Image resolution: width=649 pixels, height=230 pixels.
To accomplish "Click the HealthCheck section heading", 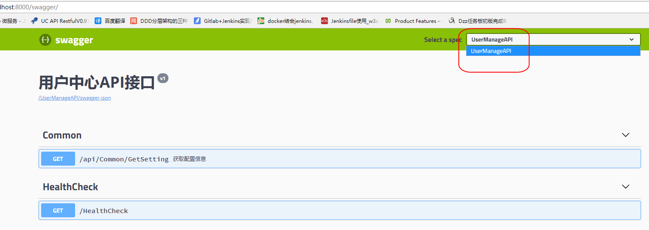I will (70, 187).
